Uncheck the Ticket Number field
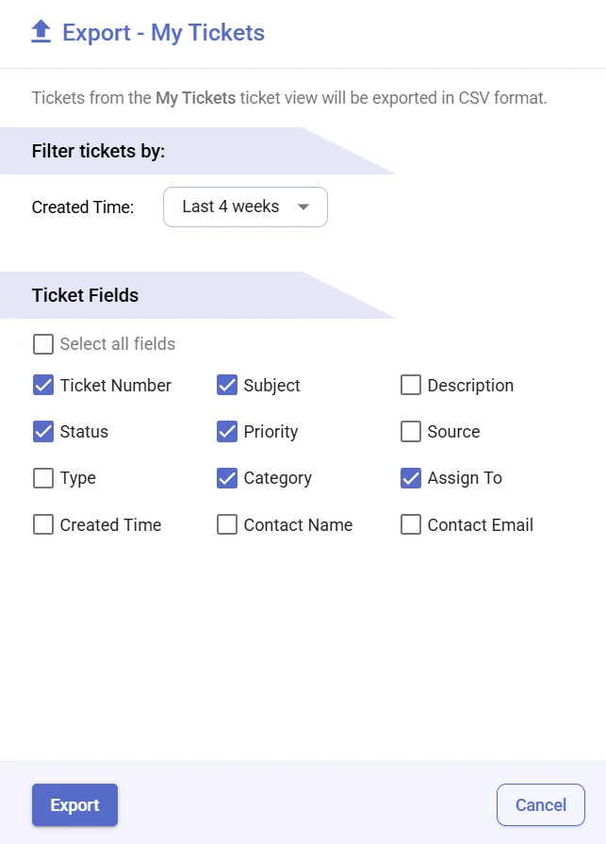The height and width of the screenshot is (844, 606). [43, 385]
